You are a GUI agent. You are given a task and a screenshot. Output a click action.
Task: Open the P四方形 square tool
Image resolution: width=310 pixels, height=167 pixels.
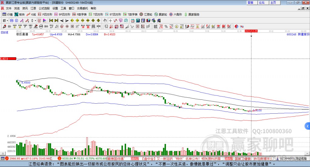[45, 14]
